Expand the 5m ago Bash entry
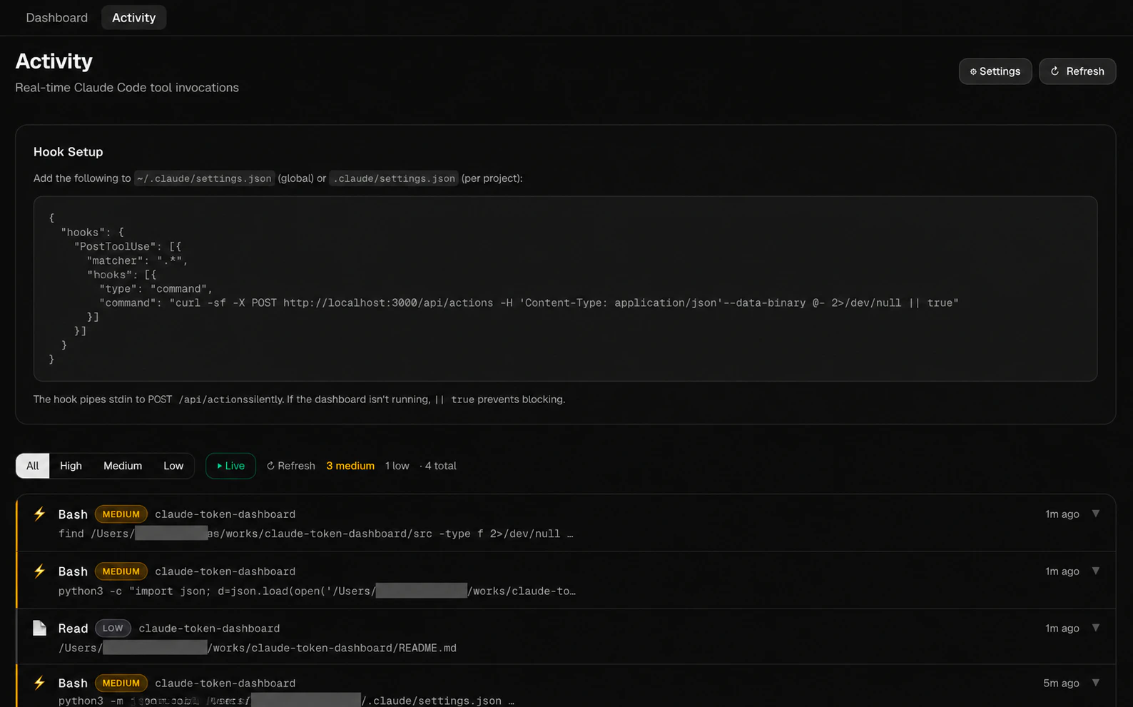The image size is (1133, 707). [1096, 683]
